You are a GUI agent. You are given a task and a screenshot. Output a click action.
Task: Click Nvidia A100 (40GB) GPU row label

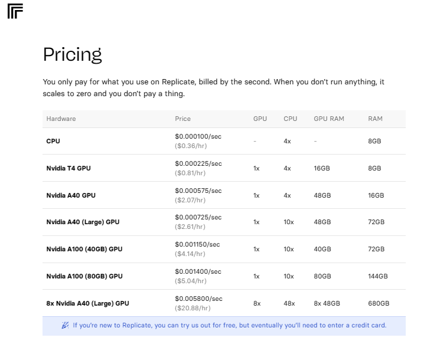(x=84, y=249)
